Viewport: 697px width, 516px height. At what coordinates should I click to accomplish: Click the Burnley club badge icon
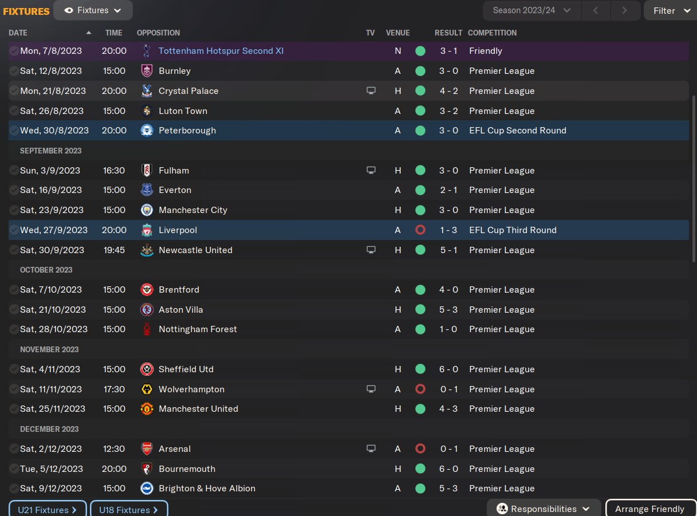coord(147,71)
